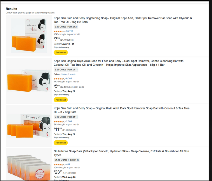
Task: Open '5 sizes, 2 scents' options link
Action: point(68,74)
